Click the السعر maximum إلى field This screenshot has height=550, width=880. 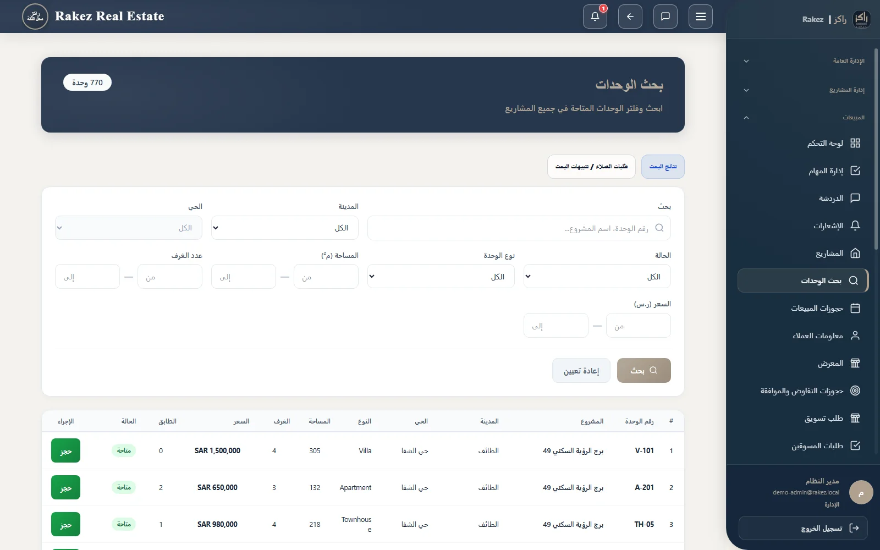556,326
